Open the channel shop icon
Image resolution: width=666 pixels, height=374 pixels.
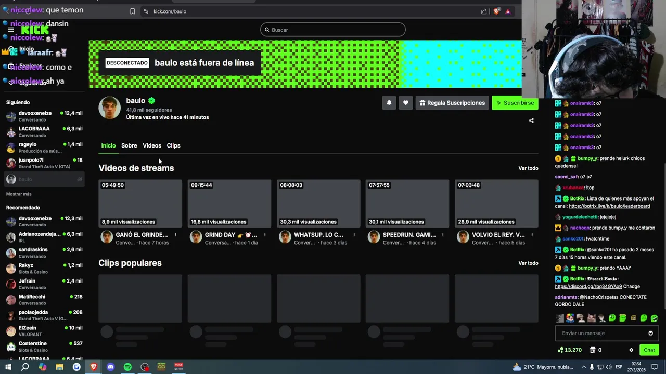(x=592, y=350)
